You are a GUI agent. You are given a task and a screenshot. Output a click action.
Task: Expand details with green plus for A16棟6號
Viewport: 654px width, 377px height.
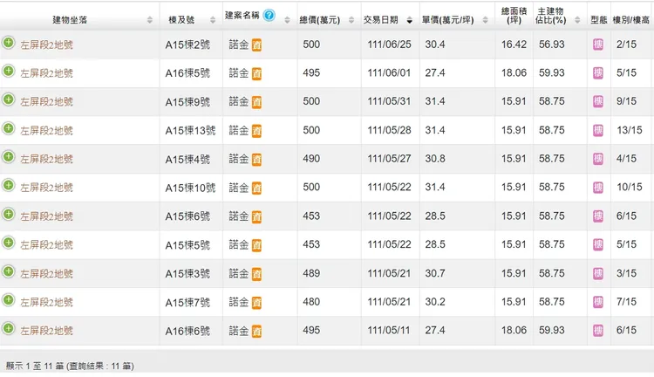click(9, 329)
